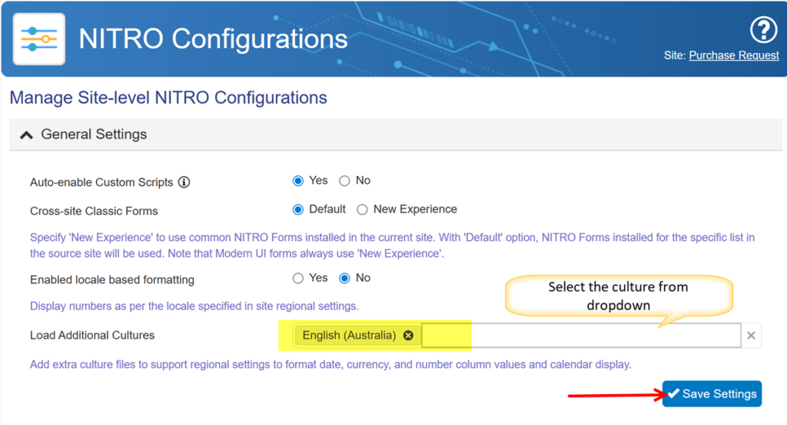Click the Manage Site-level NITRO Configurations heading
This screenshot has width=787, height=425.
(x=168, y=98)
